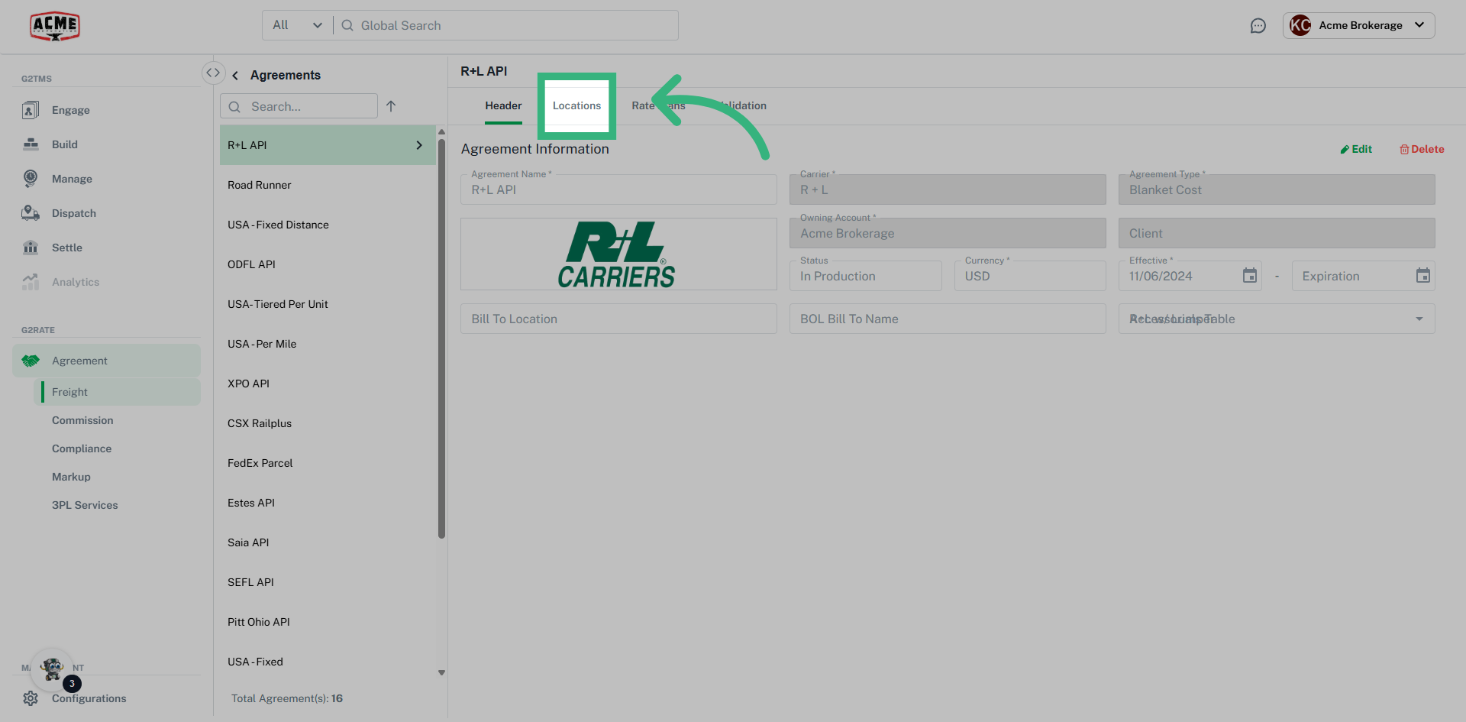Open the Build module icon
Image resolution: width=1466 pixels, height=722 pixels.
(x=31, y=144)
